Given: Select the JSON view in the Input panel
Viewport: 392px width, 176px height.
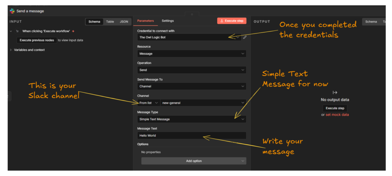Looking at the screenshot, I should [x=124, y=22].
